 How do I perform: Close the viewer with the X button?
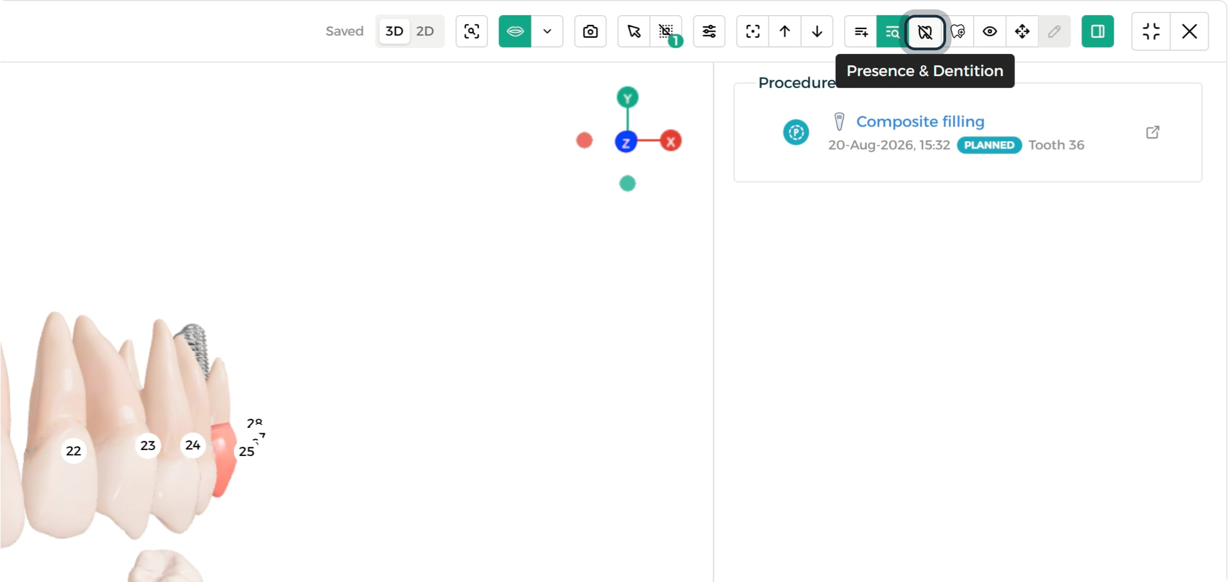1190,31
